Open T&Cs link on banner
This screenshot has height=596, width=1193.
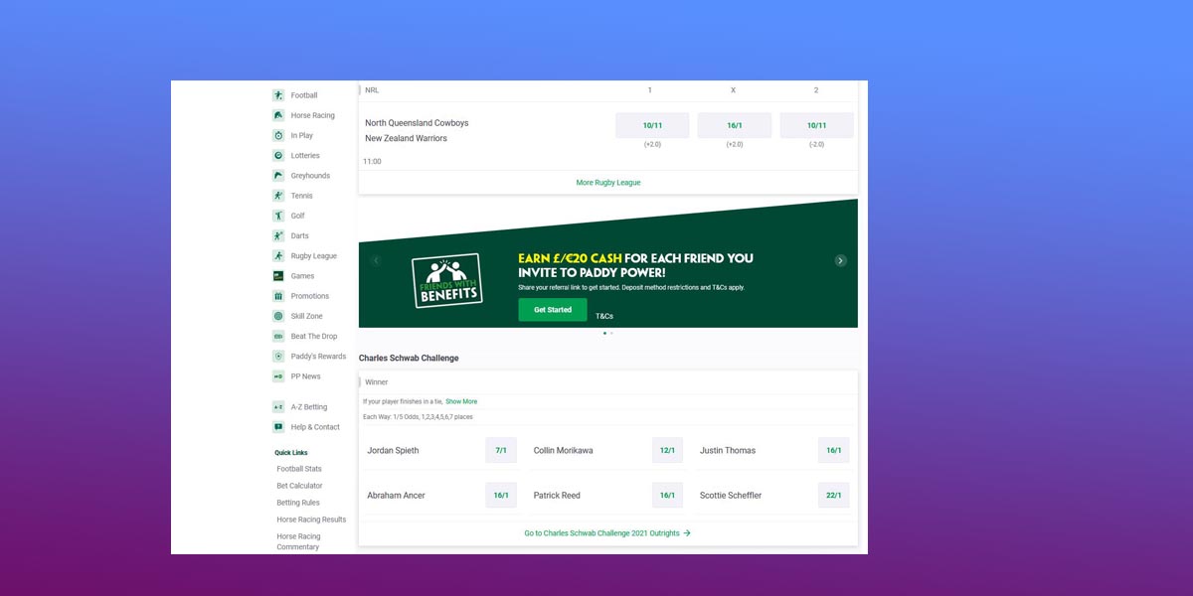click(x=604, y=316)
